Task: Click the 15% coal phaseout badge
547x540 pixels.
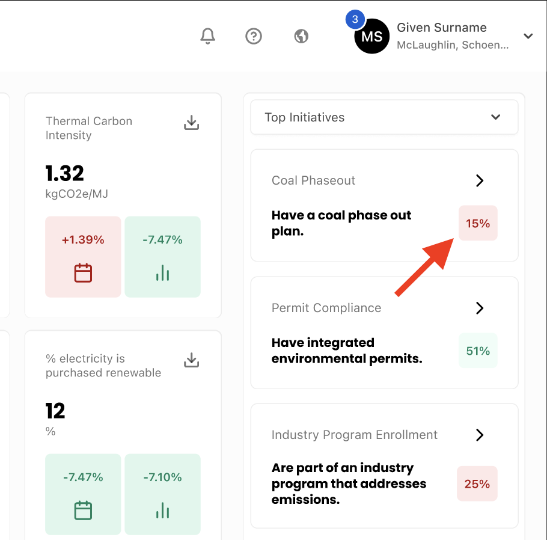Action: pos(478,223)
